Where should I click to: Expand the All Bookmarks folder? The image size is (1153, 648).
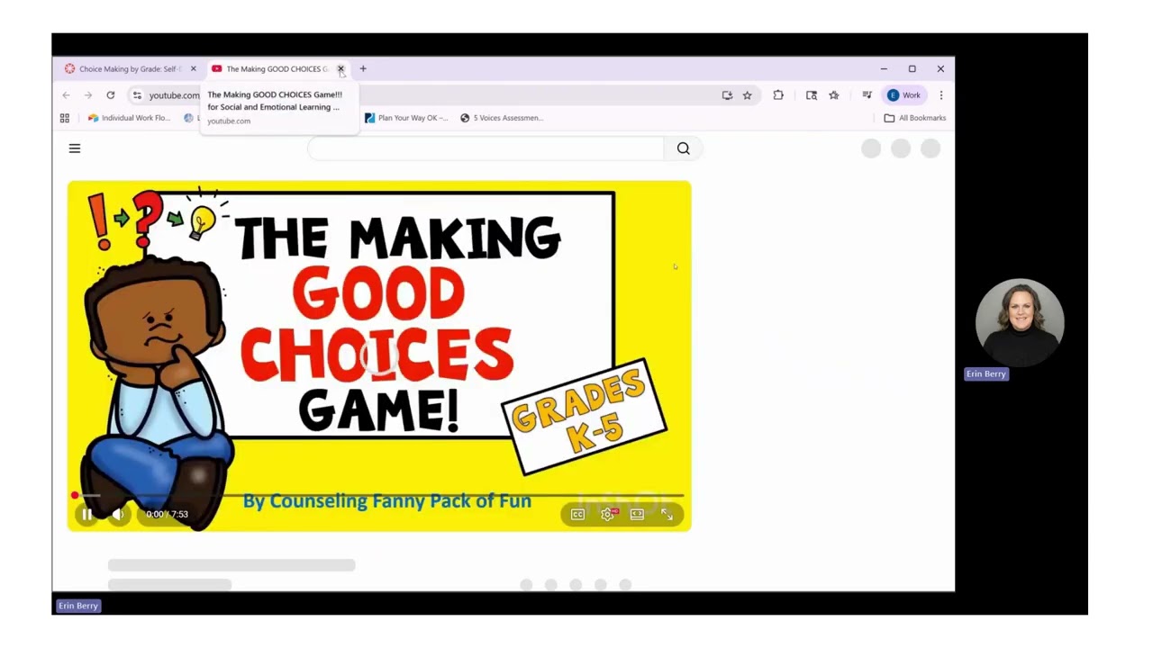(x=914, y=118)
